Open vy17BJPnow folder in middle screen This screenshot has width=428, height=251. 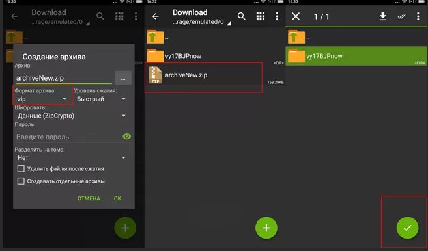pos(215,56)
